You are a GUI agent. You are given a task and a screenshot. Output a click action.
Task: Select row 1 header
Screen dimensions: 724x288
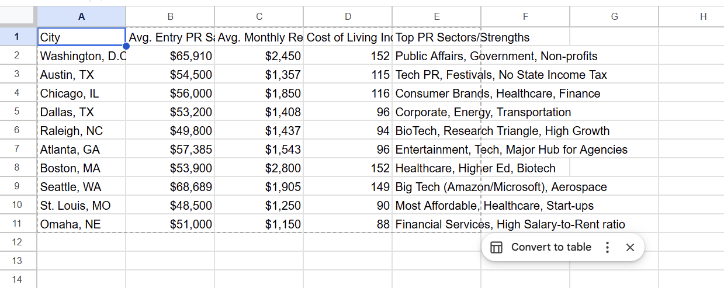coord(18,37)
